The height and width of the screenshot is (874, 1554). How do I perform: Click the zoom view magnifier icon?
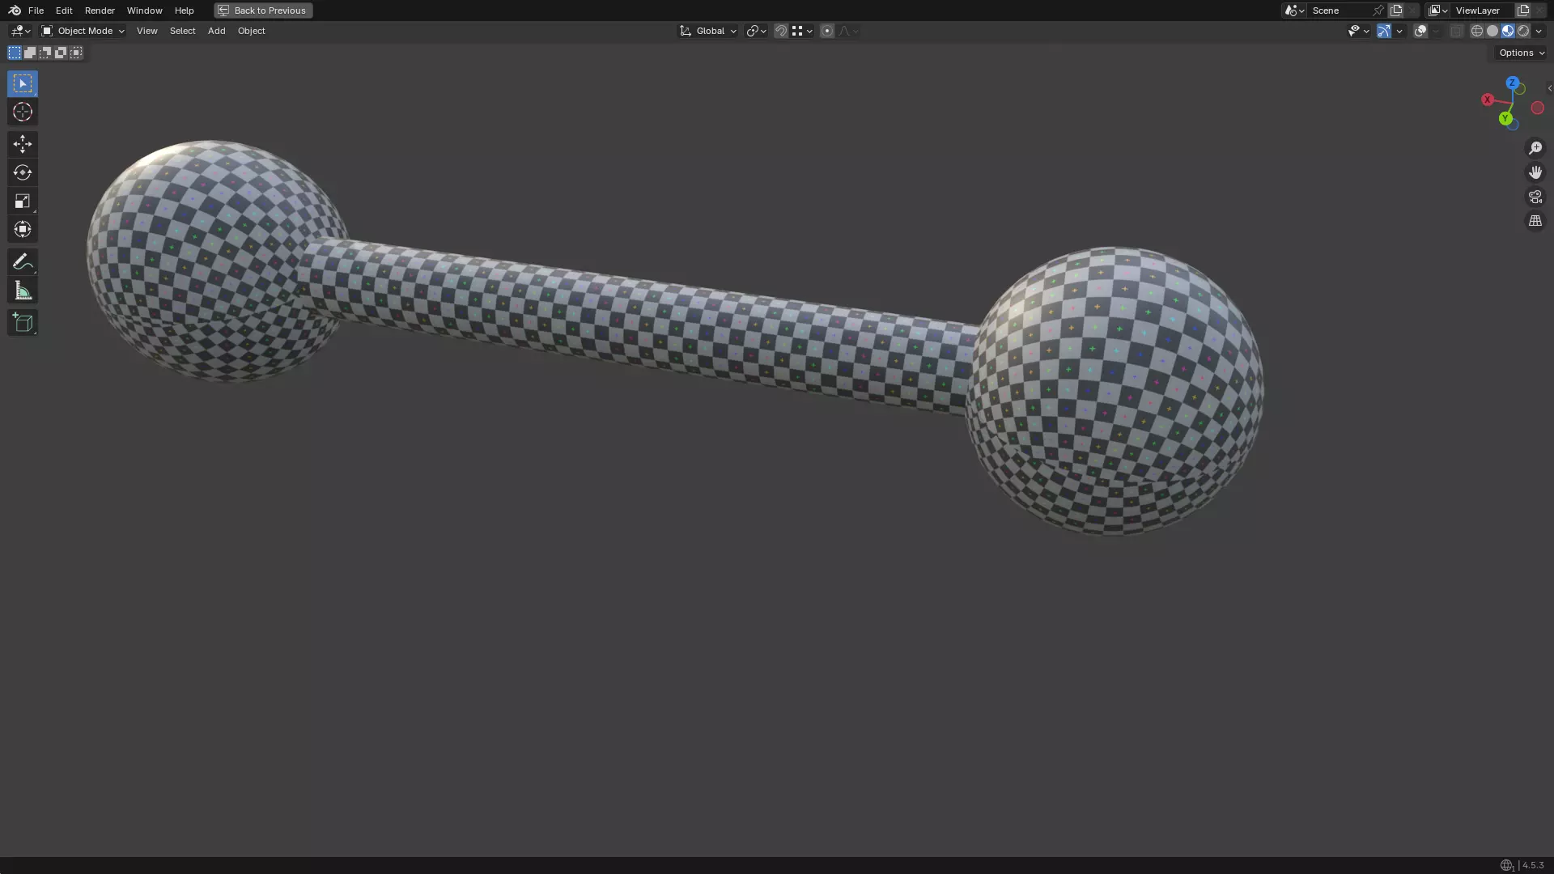pos(1535,148)
